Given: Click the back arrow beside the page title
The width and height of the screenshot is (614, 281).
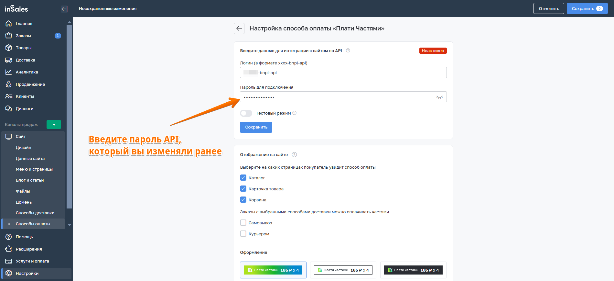Looking at the screenshot, I should click(x=239, y=28).
